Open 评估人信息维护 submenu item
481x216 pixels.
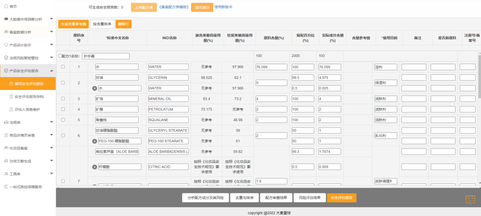point(28,109)
